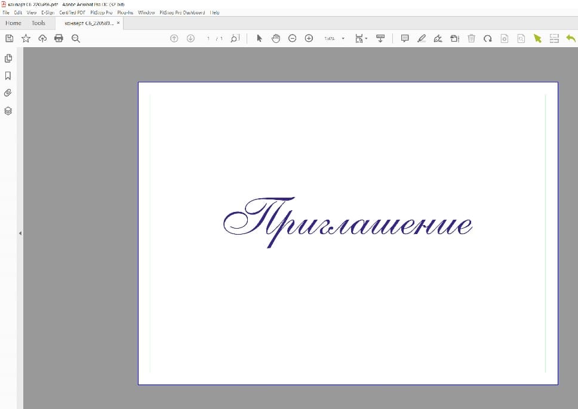
Task: Choose the selection arrow tool
Action: pos(259,38)
